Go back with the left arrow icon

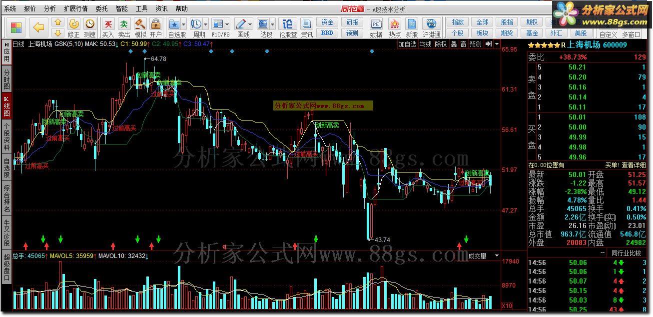coord(38,27)
